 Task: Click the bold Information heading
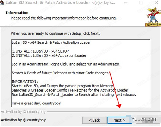tap(17, 13)
